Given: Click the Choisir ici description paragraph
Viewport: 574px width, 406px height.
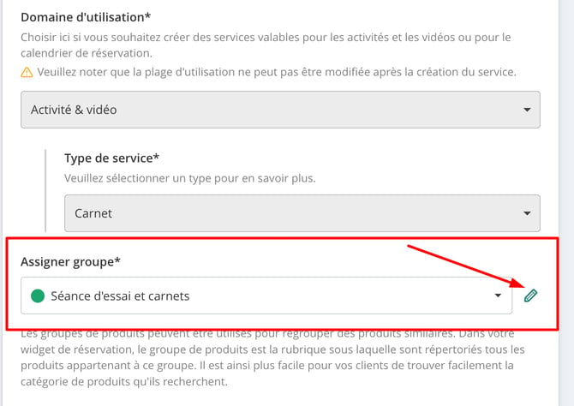Looking at the screenshot, I should coord(266,45).
